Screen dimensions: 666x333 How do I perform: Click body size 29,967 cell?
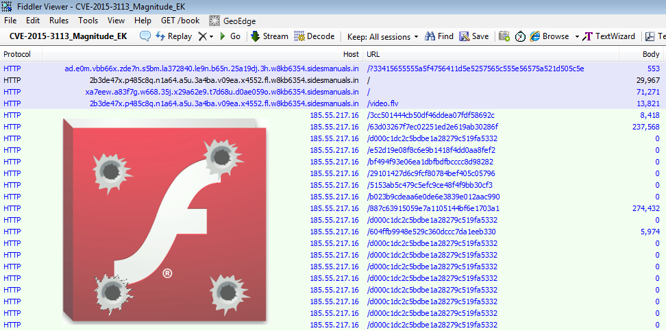[648, 80]
